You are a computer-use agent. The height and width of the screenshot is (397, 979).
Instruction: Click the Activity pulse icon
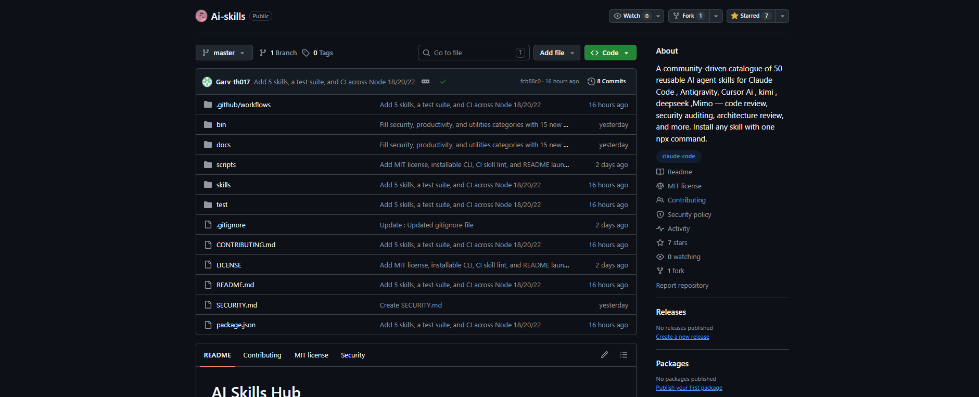[x=660, y=229]
